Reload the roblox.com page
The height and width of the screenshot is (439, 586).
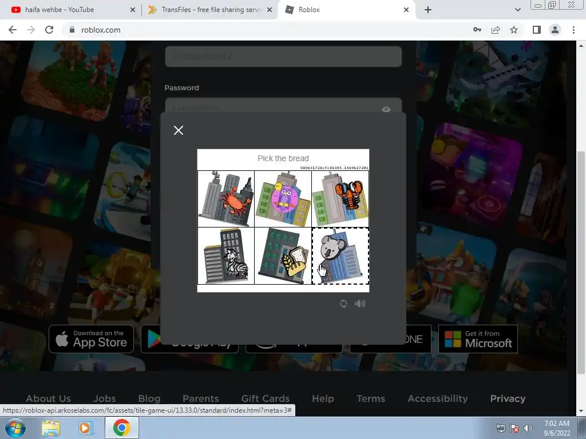point(49,30)
